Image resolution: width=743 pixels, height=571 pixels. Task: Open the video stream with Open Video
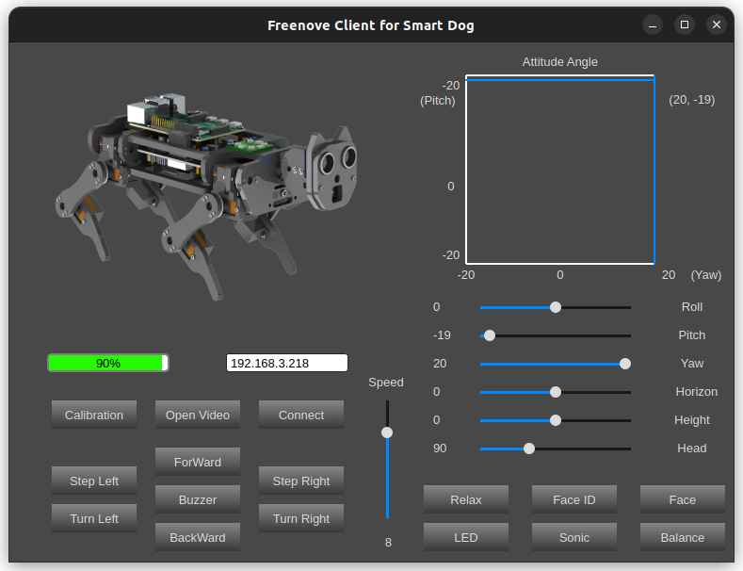198,415
